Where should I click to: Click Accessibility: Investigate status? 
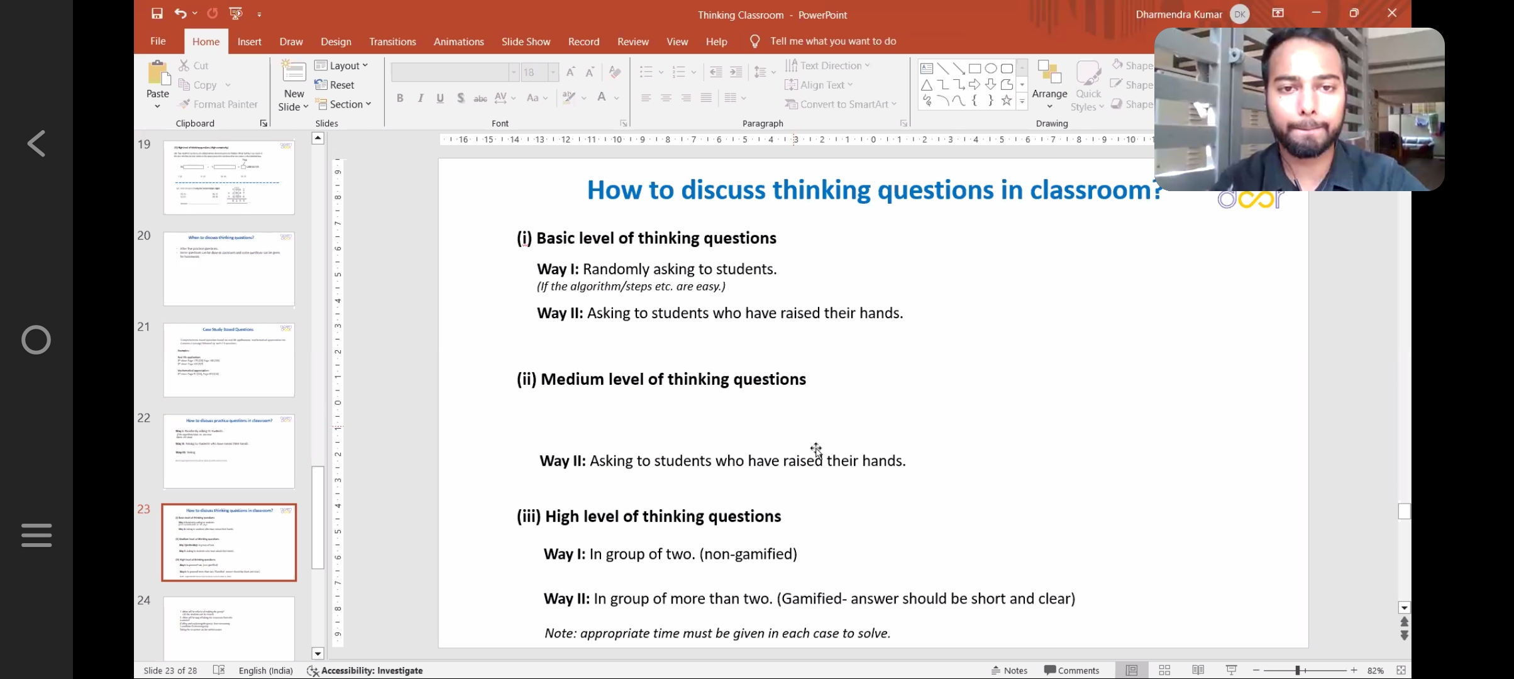coord(365,670)
